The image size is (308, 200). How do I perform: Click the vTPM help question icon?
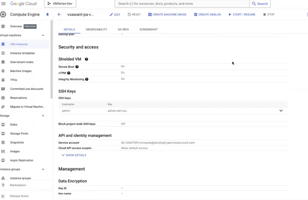[69, 73]
